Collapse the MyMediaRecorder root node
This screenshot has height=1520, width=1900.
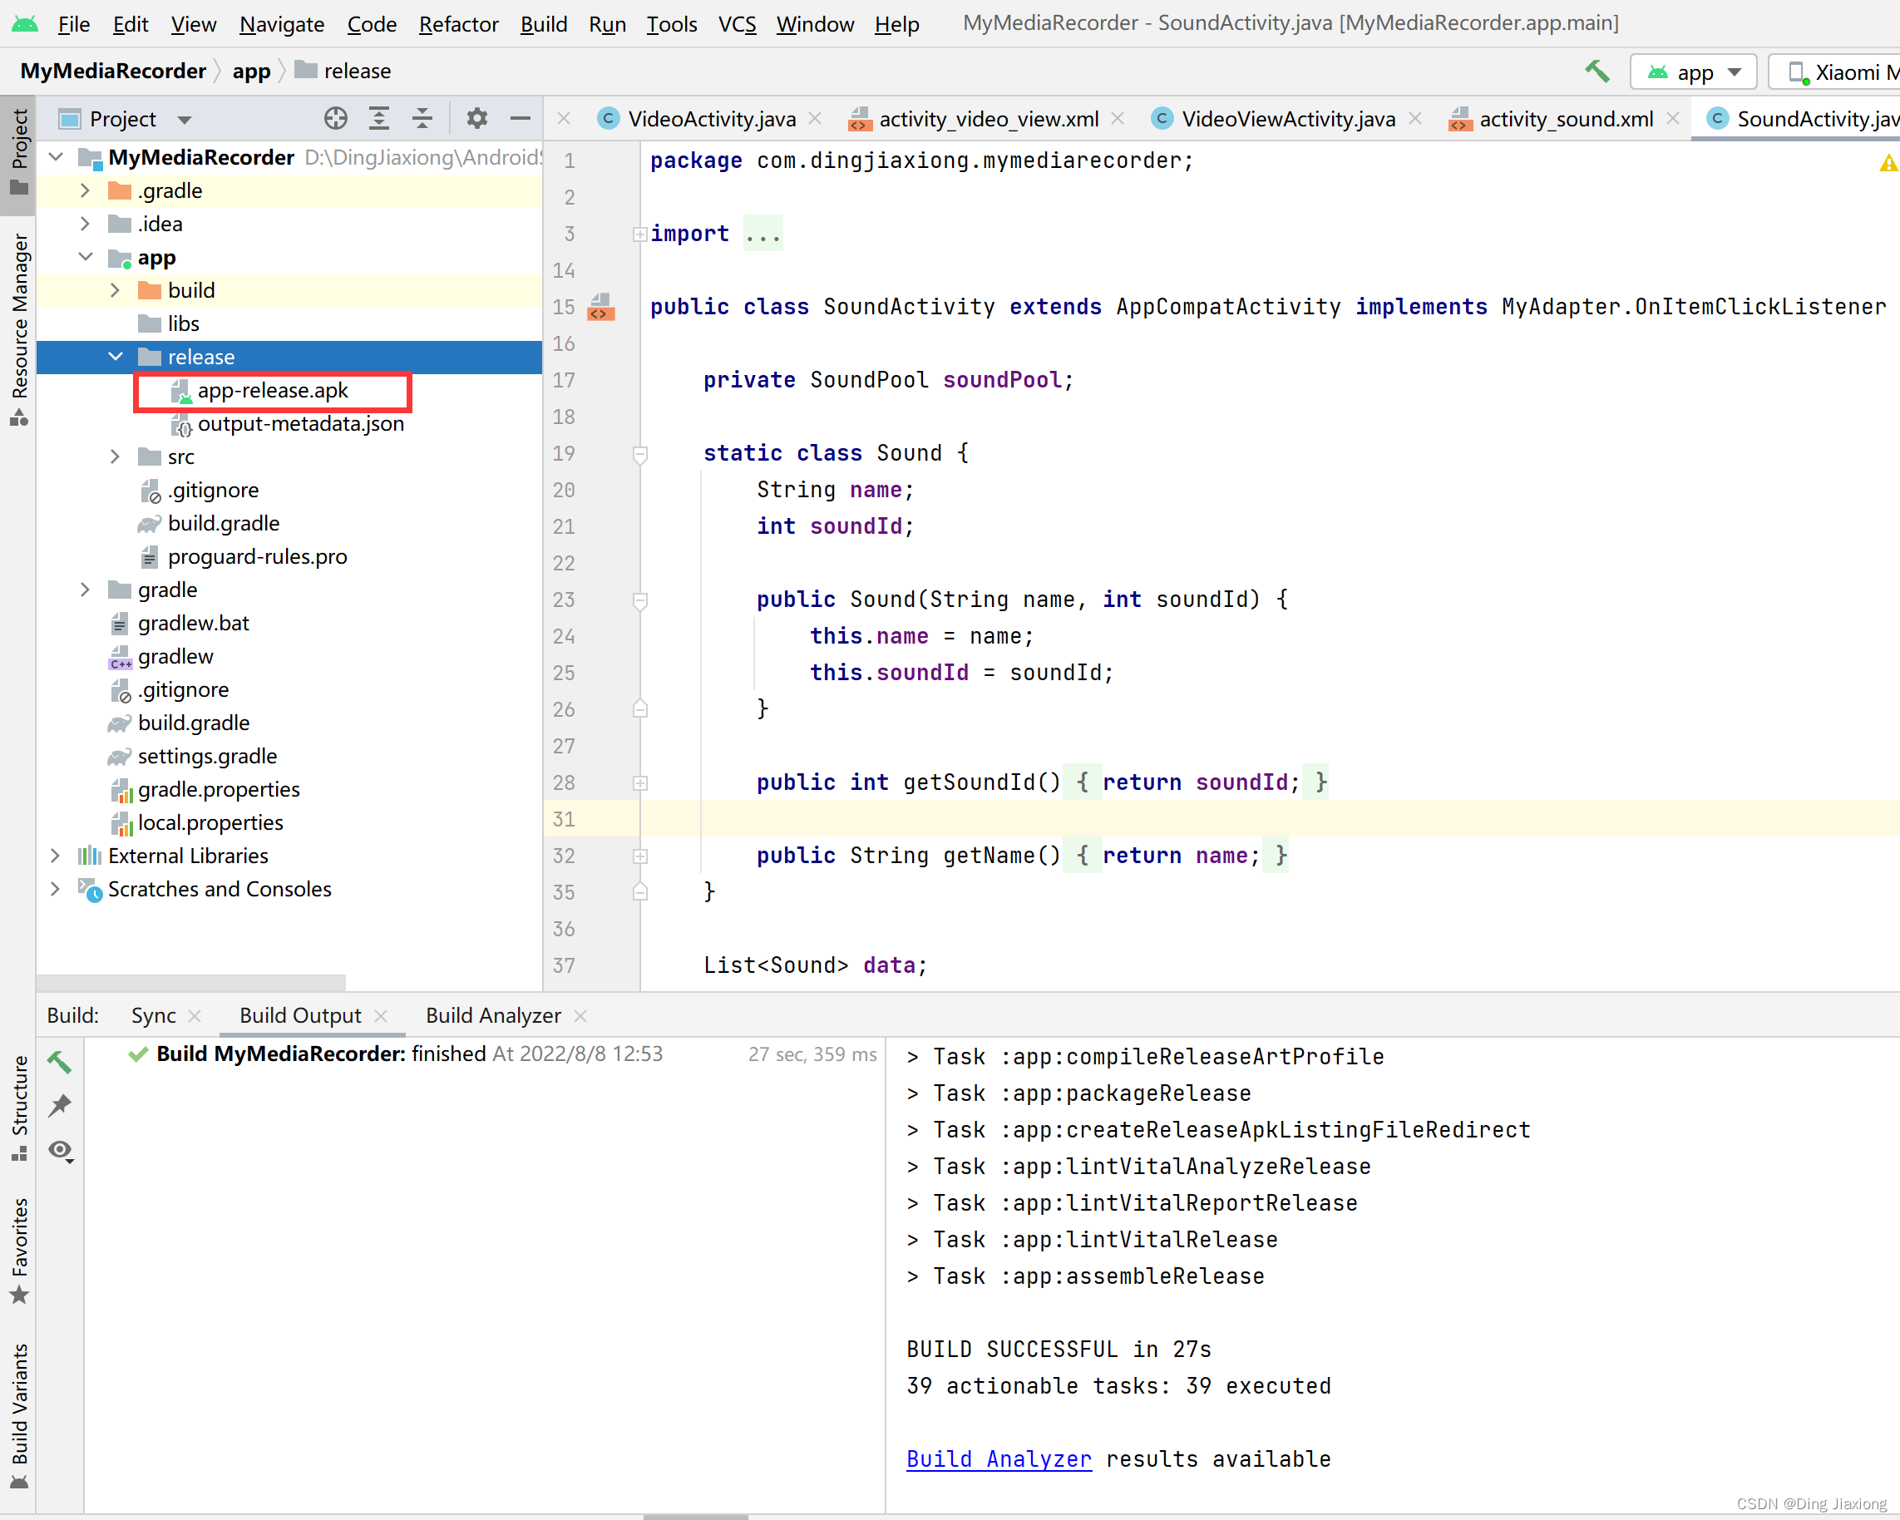[x=57, y=157]
